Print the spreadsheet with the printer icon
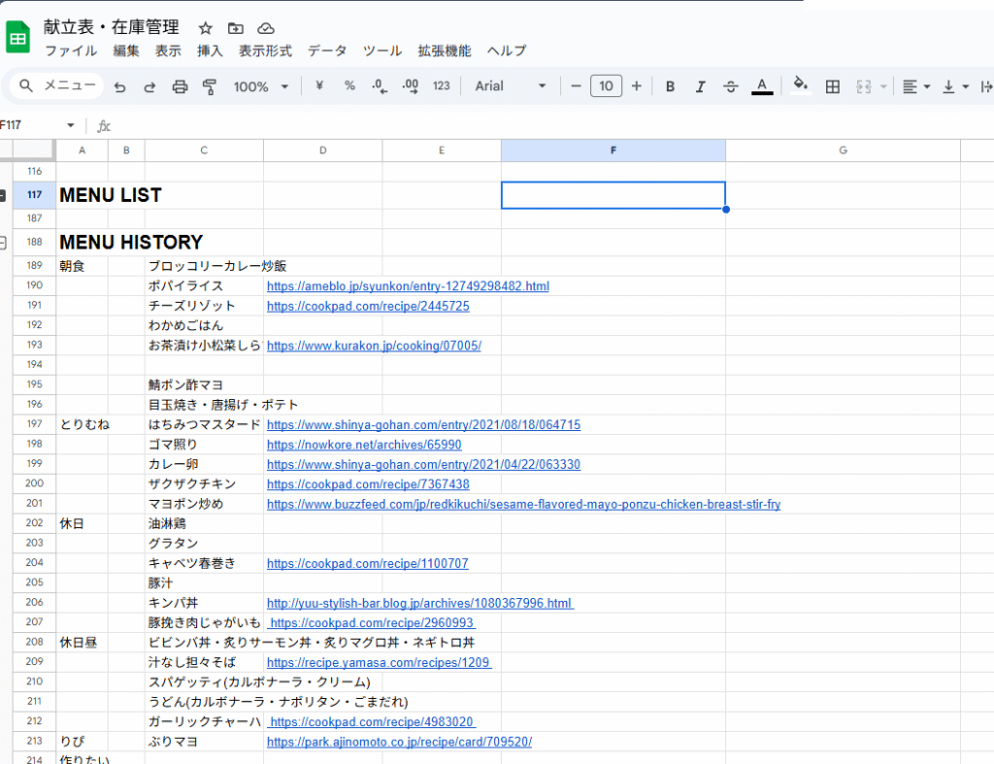This screenshot has width=994, height=764. [180, 86]
